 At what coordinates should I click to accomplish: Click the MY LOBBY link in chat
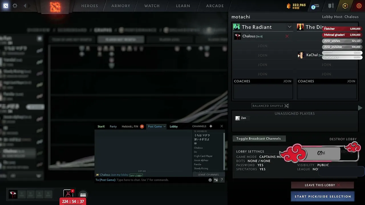pos(136,176)
